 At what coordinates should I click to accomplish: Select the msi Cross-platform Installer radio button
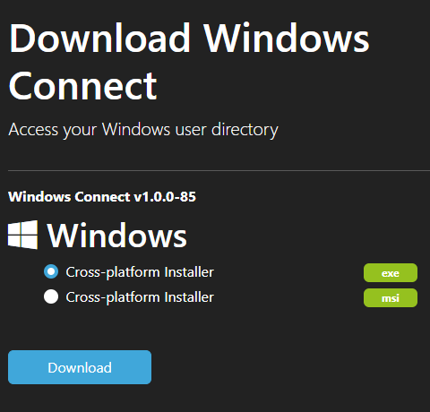(x=51, y=296)
